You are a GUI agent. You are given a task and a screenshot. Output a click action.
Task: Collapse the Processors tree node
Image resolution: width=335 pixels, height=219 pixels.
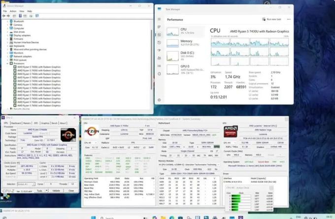(x=7, y=63)
